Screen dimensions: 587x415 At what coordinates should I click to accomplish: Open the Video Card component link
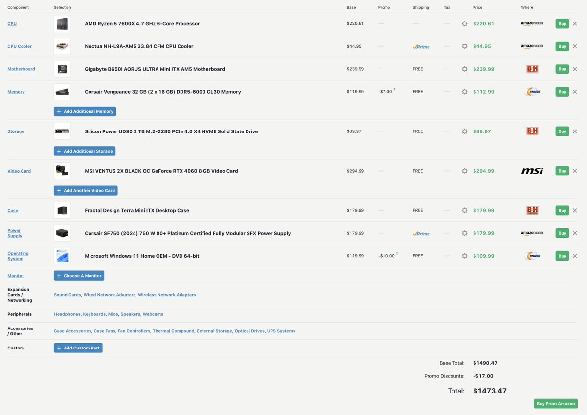[x=19, y=171]
